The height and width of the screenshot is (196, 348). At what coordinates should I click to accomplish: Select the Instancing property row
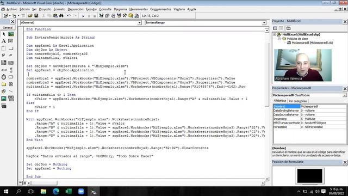309,119
